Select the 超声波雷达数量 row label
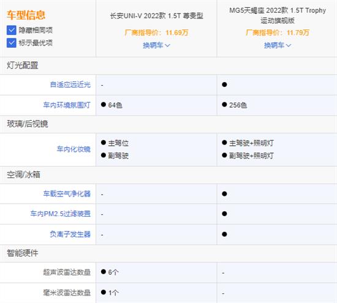The height and width of the screenshot is (303, 337). 67,272
